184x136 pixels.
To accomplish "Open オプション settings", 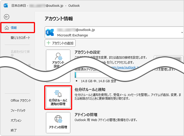I will coord(16,120).
